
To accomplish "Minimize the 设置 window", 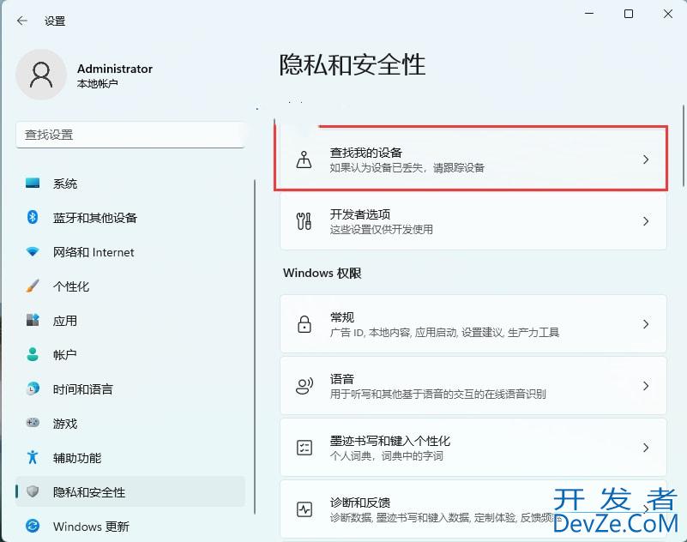I will click(x=589, y=14).
